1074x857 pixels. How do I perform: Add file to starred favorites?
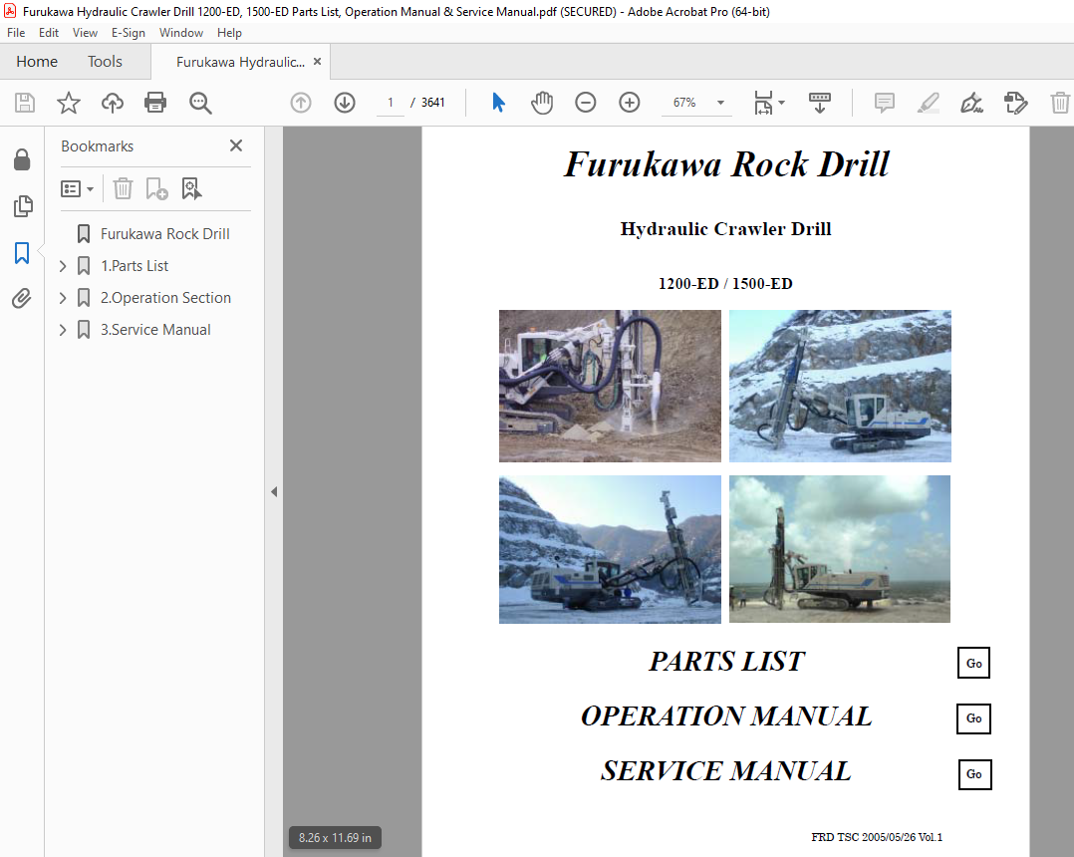69,103
